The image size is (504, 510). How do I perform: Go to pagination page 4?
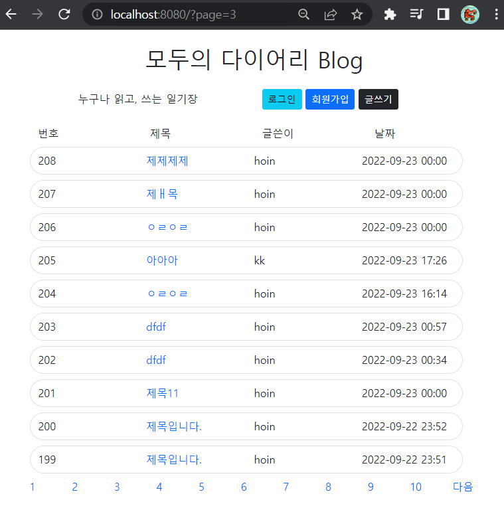click(x=159, y=487)
